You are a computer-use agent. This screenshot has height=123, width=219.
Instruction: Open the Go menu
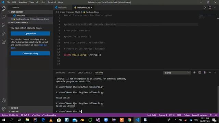38,2
